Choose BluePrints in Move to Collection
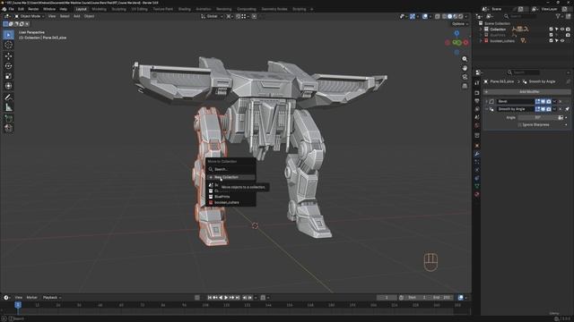574x322 pixels. (230, 197)
